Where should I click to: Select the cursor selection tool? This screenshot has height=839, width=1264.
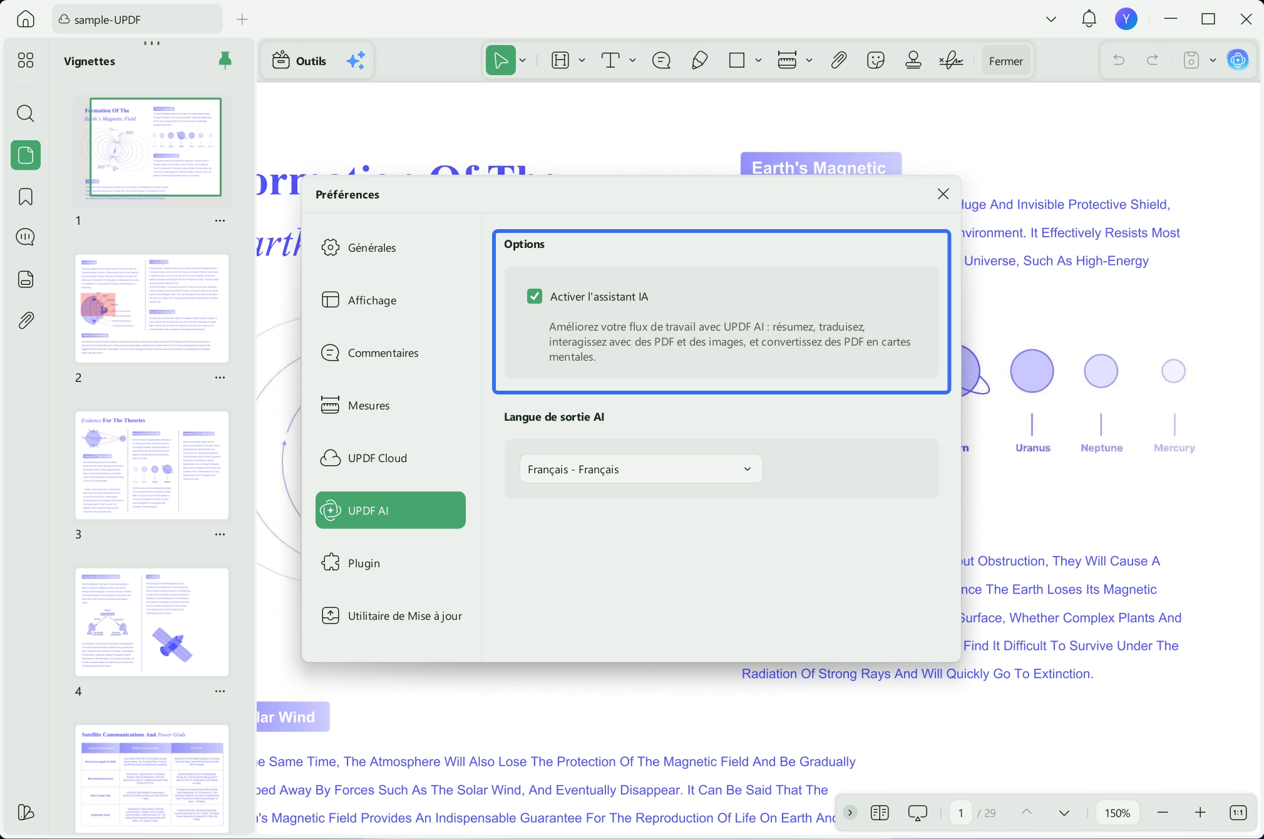501,60
